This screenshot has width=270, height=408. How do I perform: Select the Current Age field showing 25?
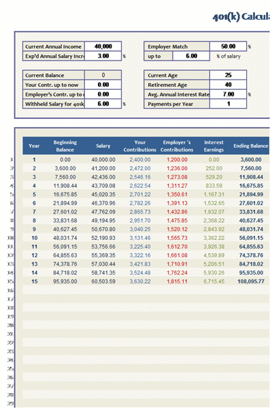click(228, 75)
